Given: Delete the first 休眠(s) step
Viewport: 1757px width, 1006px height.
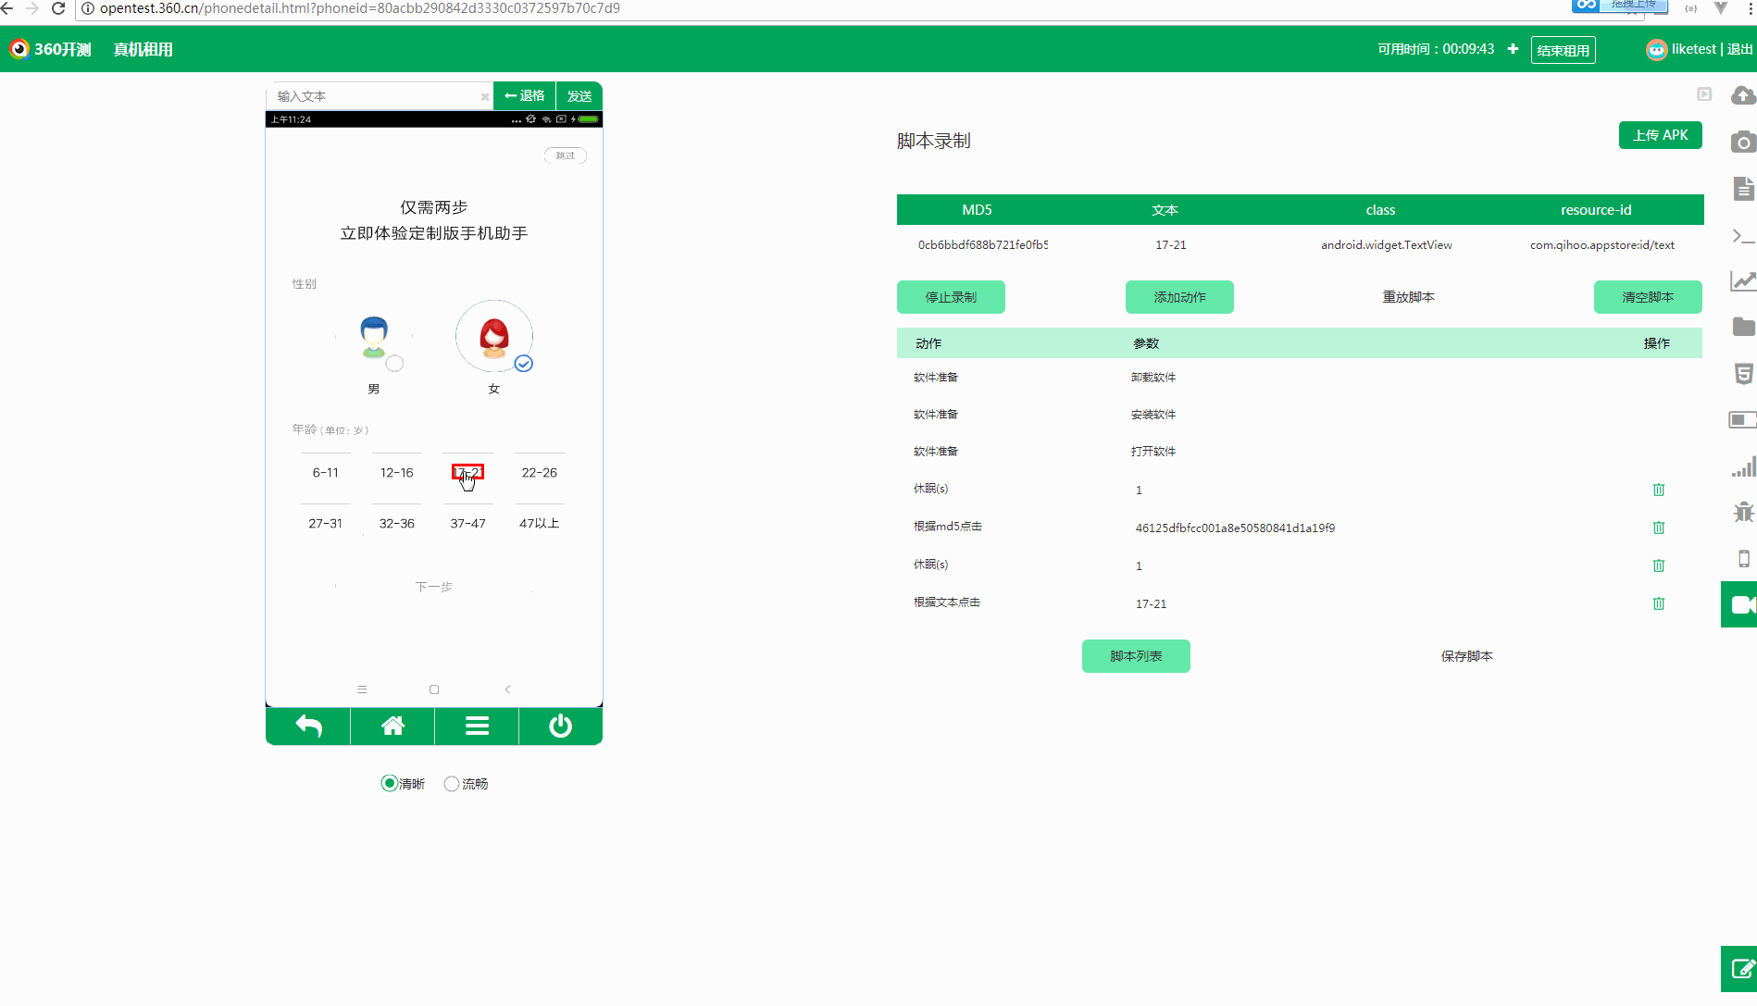Looking at the screenshot, I should tap(1659, 490).
